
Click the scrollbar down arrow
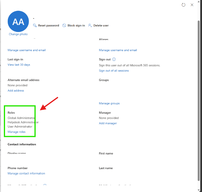click(x=199, y=190)
